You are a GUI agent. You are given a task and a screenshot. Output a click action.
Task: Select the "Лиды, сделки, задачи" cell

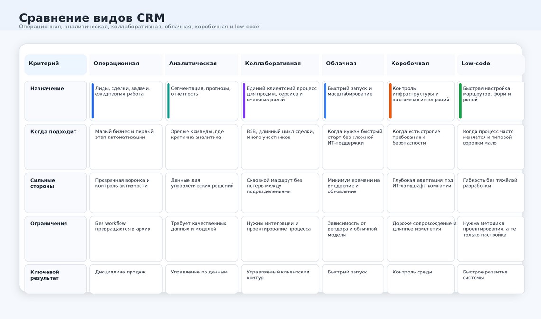click(126, 101)
